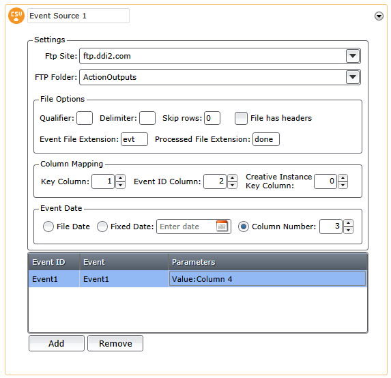391x378 pixels.
Task: Increase the event date Column Number spinner
Action: (349, 223)
